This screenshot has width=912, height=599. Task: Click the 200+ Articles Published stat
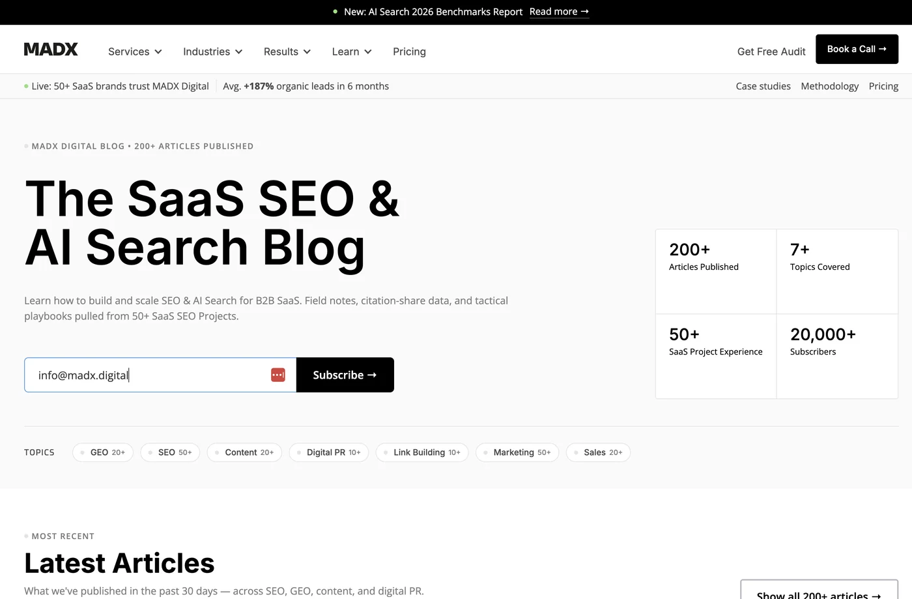tap(716, 272)
